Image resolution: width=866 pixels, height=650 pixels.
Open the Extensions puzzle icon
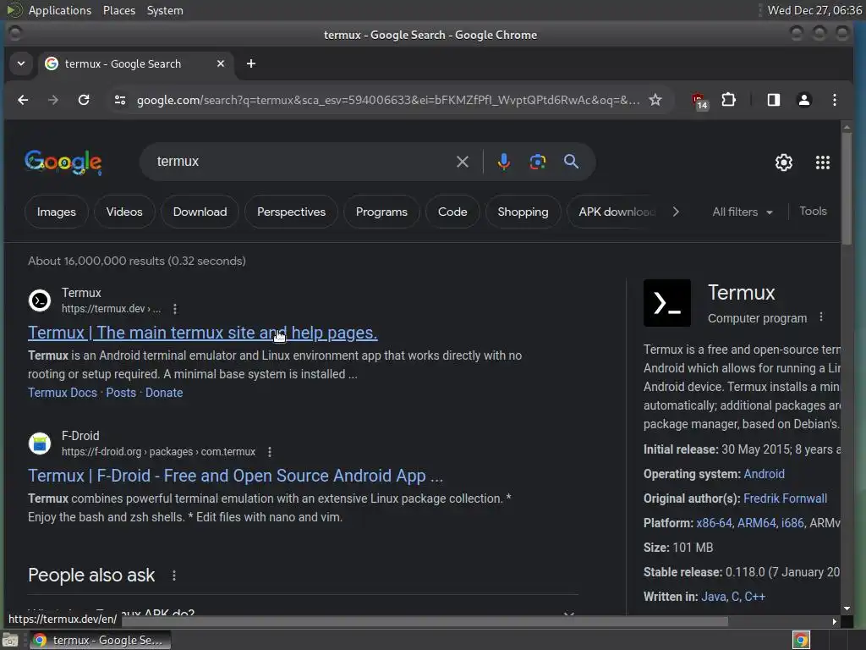[728, 100]
